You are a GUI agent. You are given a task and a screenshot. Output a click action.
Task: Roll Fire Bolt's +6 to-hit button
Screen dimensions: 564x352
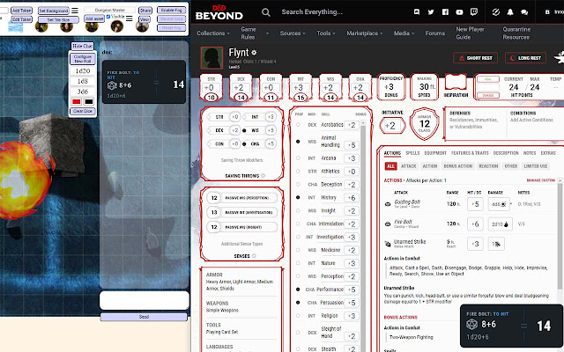pyautogui.click(x=475, y=224)
